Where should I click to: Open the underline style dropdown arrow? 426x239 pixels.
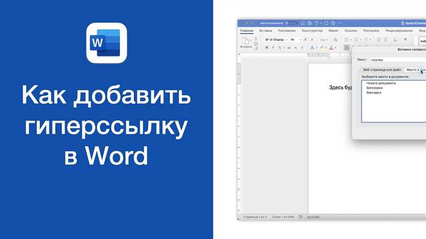(284, 48)
